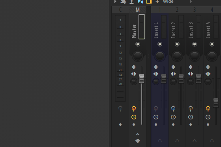Click the Insert 3 pan knob

coord(195,56)
